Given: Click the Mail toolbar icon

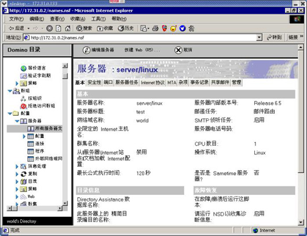Looking at the screenshot, I should (x=145, y=28).
